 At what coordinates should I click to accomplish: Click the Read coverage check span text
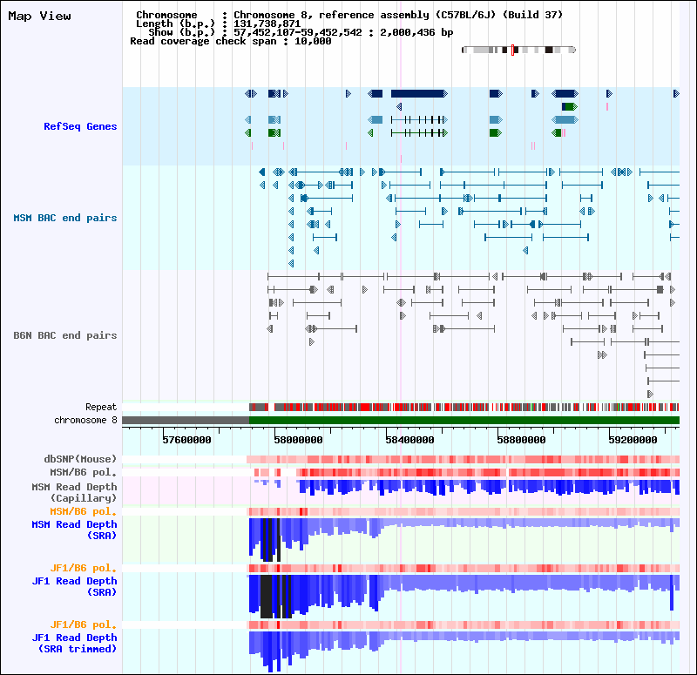pyautogui.click(x=231, y=41)
